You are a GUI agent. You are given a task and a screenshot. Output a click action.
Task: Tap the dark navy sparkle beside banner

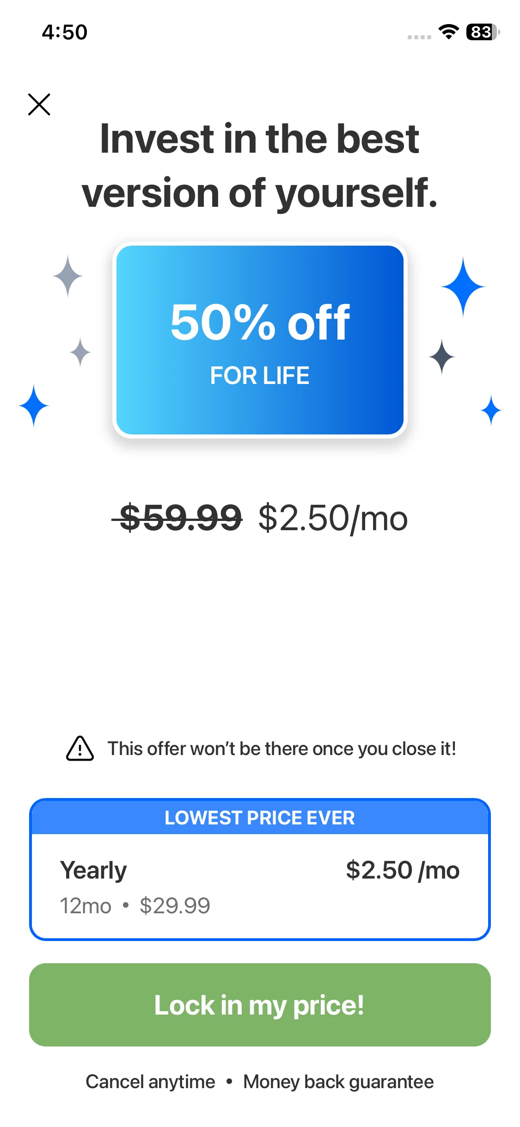point(442,357)
